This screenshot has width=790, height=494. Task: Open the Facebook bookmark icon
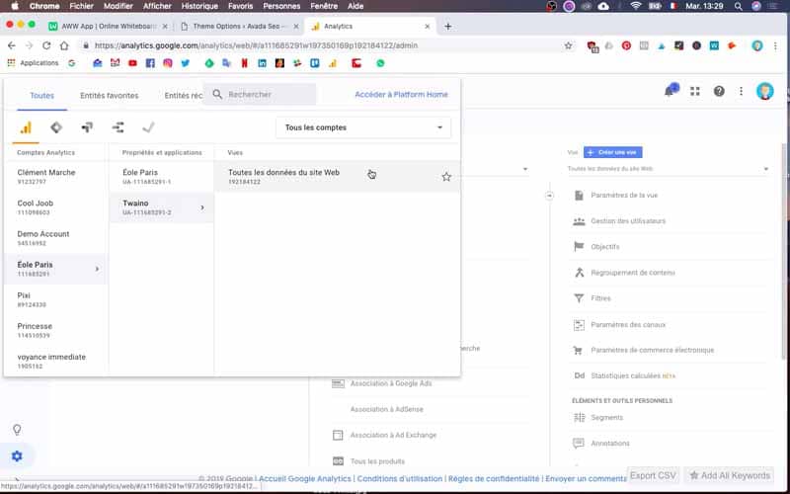tap(150, 63)
